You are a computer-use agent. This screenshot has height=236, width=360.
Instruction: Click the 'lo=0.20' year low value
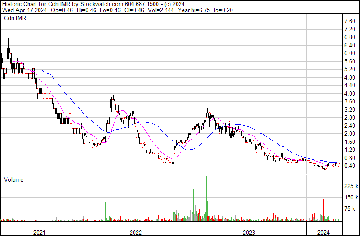[x=223, y=10]
